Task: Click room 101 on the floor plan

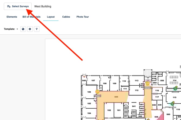Action: [x=119, y=110]
